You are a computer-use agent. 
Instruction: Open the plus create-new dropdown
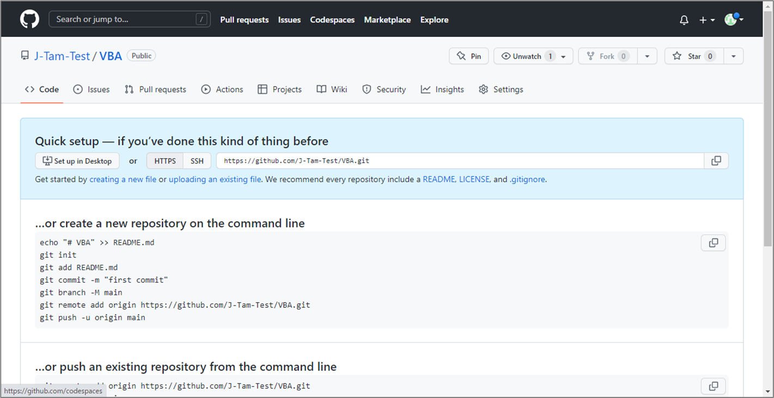click(x=707, y=20)
